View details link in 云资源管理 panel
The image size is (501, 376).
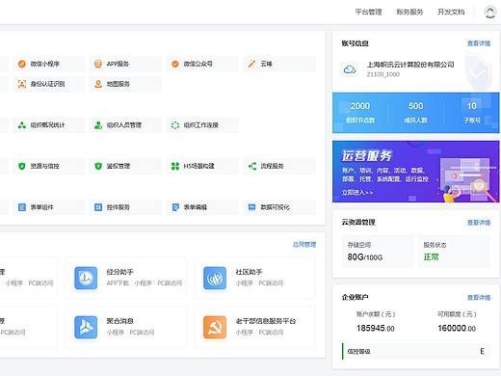(x=479, y=223)
